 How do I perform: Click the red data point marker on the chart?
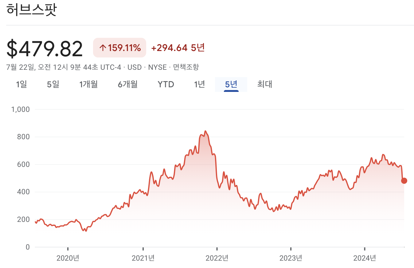coord(404,181)
